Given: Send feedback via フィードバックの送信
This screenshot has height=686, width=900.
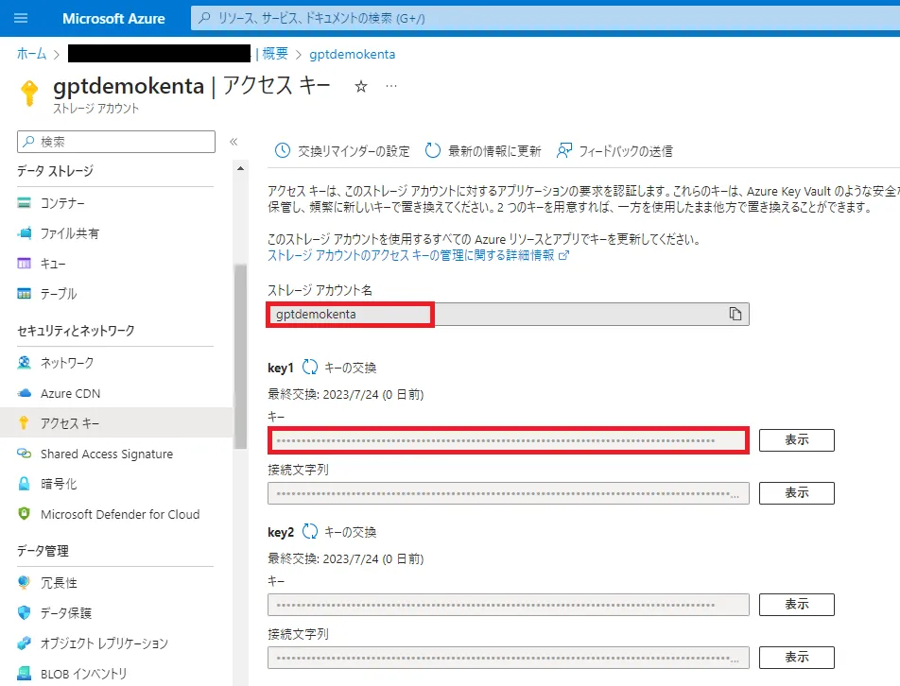Looking at the screenshot, I should click(x=614, y=151).
